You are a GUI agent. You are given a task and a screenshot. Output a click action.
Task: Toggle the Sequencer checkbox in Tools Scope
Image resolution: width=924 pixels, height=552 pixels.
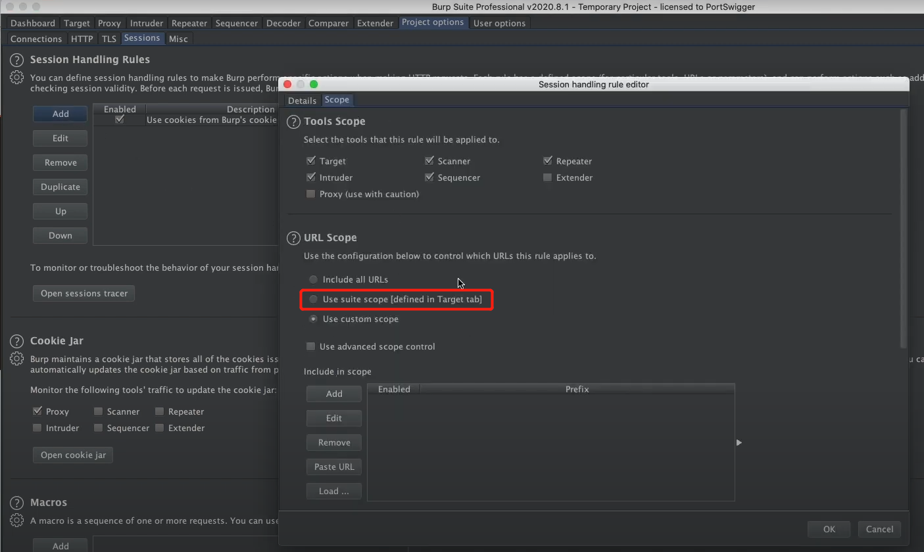(x=429, y=177)
